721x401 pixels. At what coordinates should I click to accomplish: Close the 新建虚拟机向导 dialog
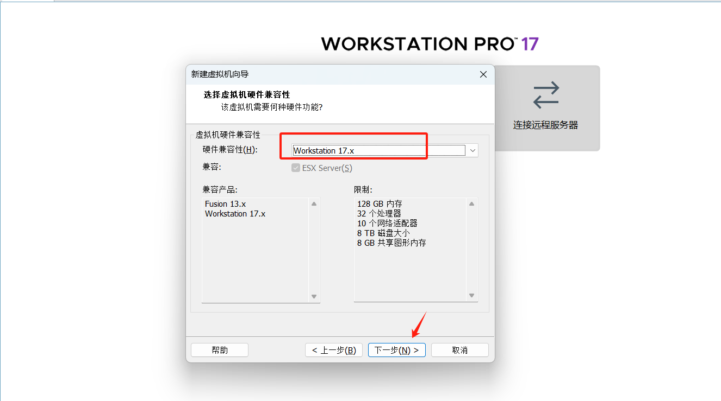pos(483,74)
